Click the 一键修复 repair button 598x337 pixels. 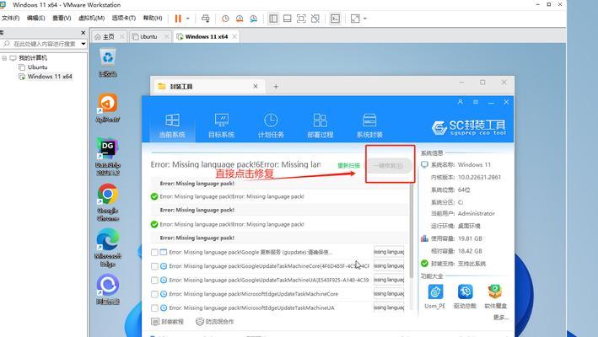388,166
